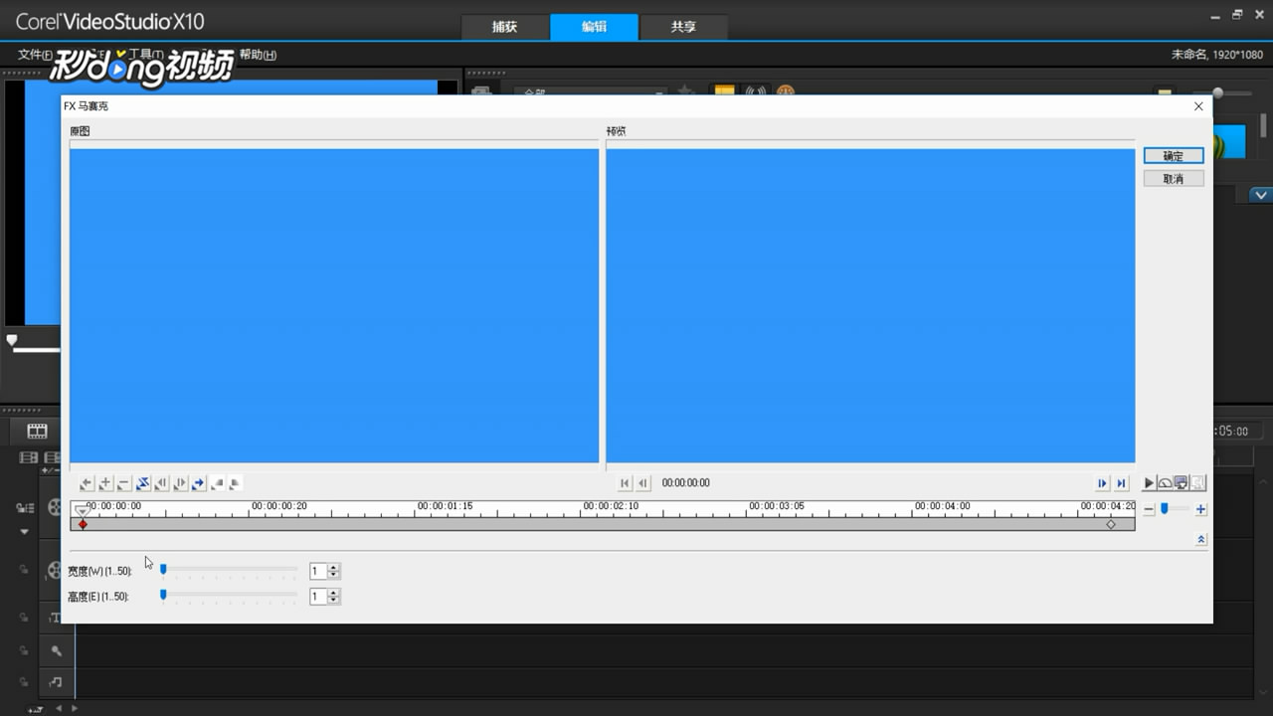
Task: Increase or decrease 宽度 with its spinner
Action: [333, 571]
